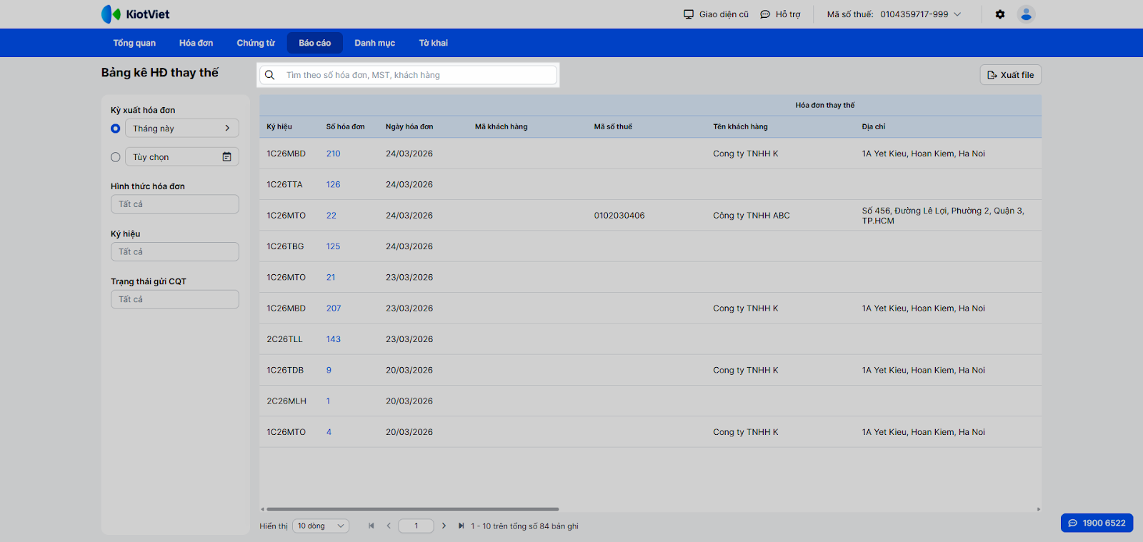Expand the Hình thức hóa đơn dropdown

pyautogui.click(x=175, y=204)
